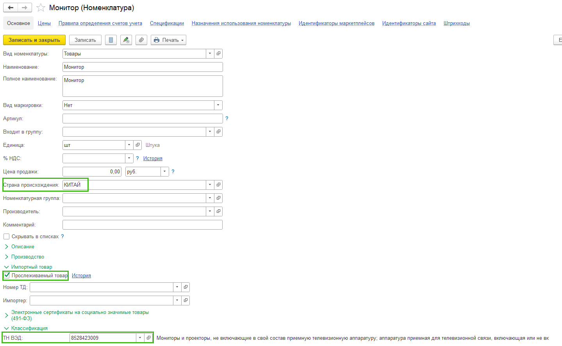The image size is (562, 346).
Task: Open Назначения использования номенклатуры tab
Action: coord(241,23)
